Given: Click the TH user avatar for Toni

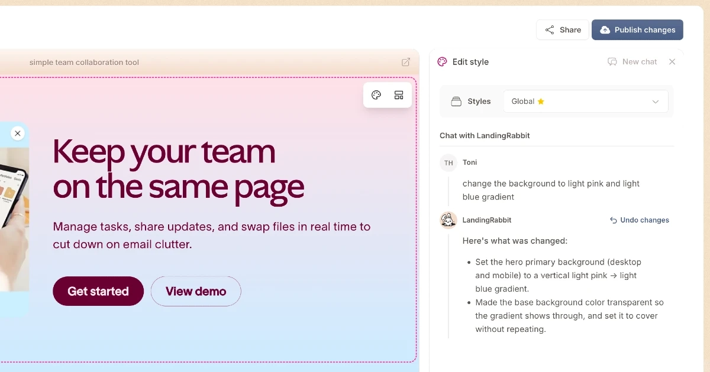Looking at the screenshot, I should pos(448,163).
